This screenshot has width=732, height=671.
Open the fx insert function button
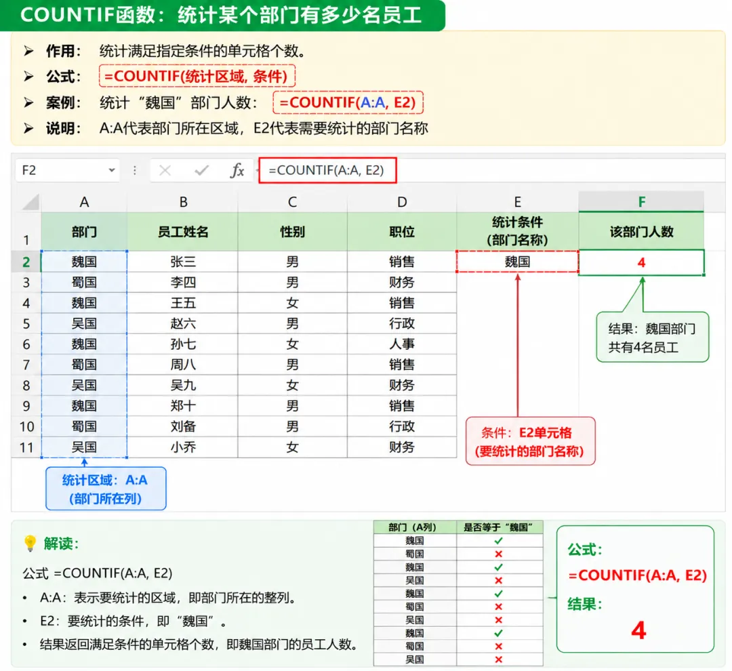point(237,170)
